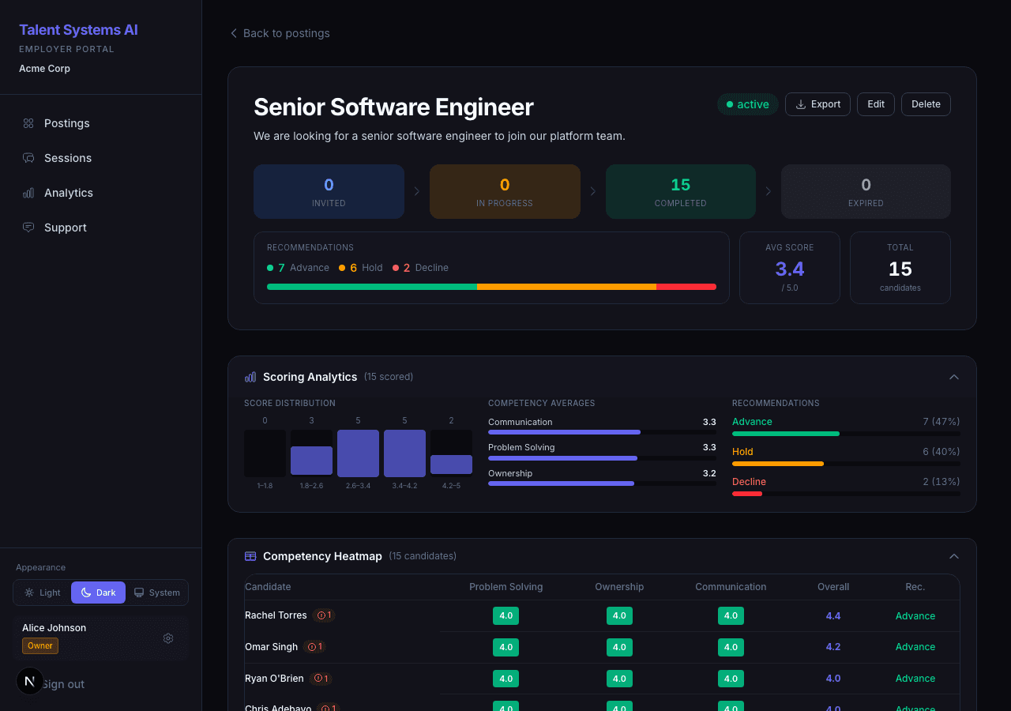The height and width of the screenshot is (711, 1011).
Task: Click the sun icon in the Light option
Action: tap(29, 592)
